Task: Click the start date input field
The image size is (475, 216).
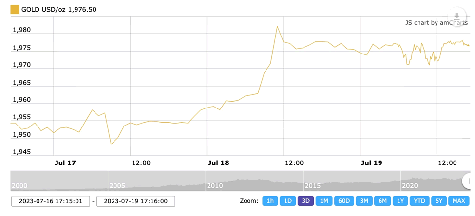Action: tap(51, 201)
